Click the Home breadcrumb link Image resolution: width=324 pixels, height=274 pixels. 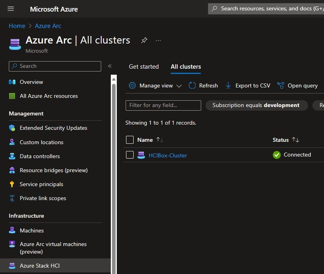(17, 26)
